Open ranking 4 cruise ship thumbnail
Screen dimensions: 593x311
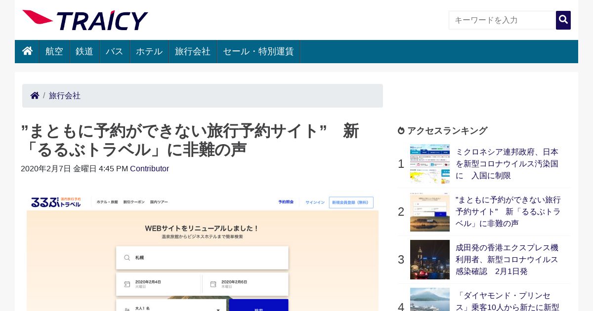pos(430,300)
